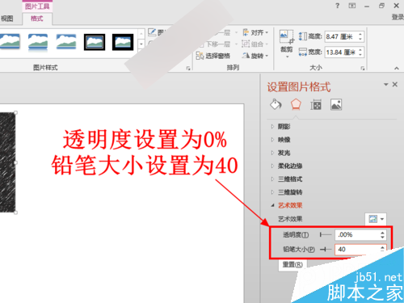The image size is (404, 303).
Task: Apply the first picture style thumbnail
Action: pos(10,42)
